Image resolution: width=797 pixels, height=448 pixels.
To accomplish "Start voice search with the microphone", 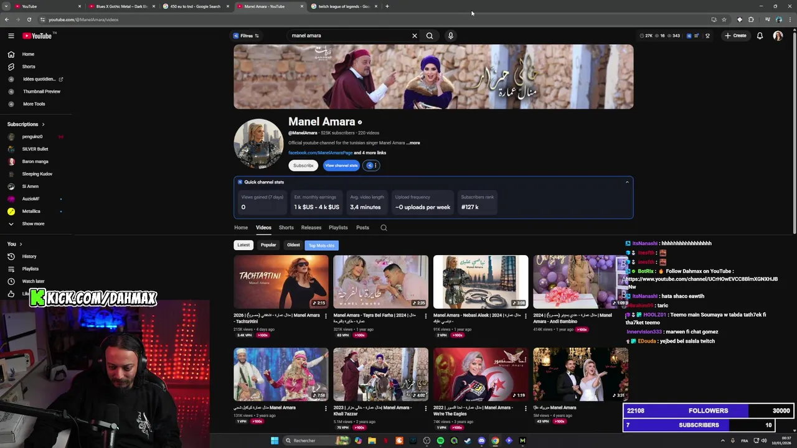I will [450, 35].
